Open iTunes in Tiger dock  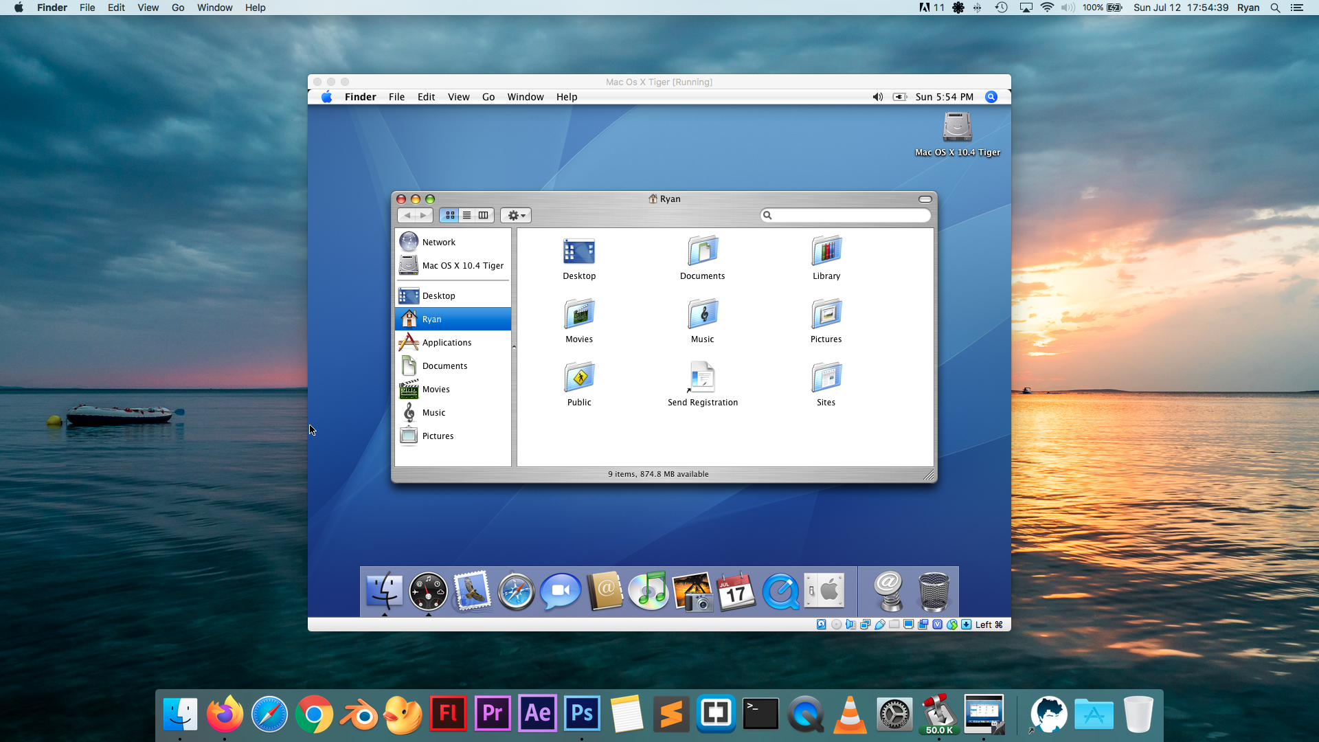point(649,591)
